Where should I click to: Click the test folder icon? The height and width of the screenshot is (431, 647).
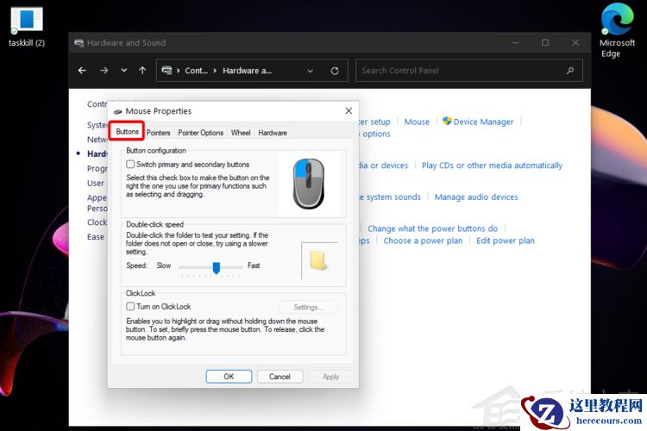318,260
